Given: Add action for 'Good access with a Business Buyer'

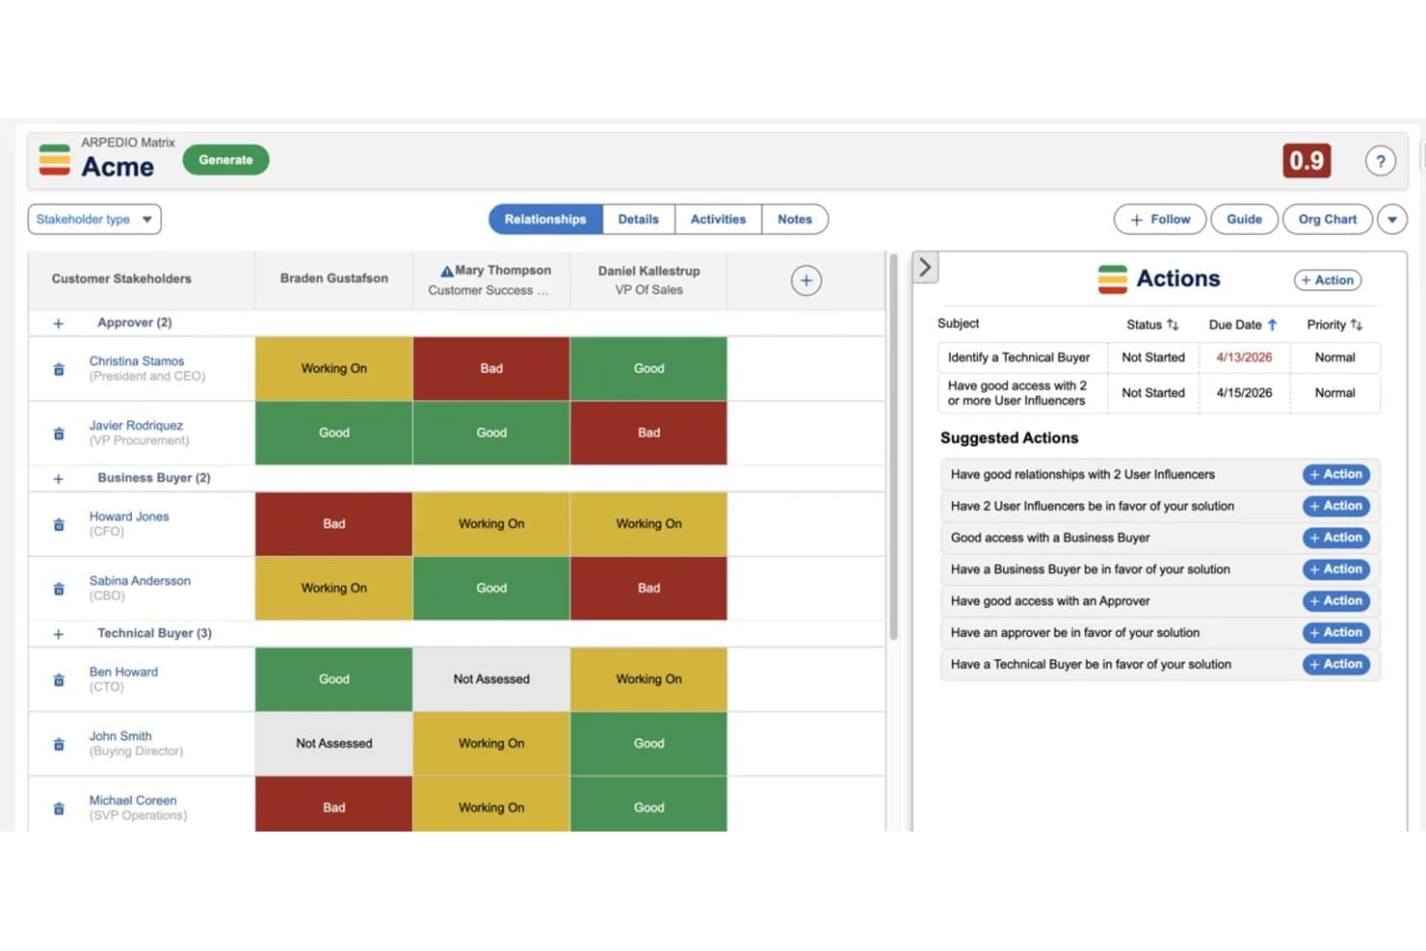Looking at the screenshot, I should pos(1336,538).
